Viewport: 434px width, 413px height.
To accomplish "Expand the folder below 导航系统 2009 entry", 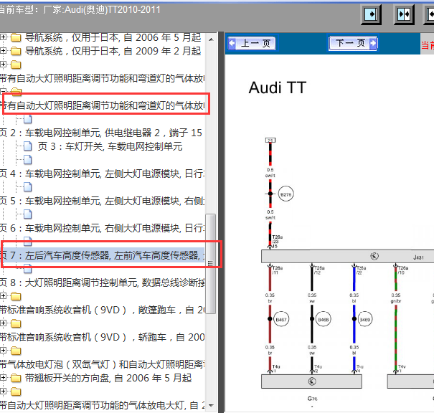I will coord(3,65).
